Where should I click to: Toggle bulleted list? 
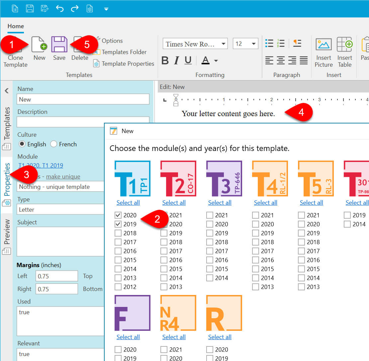coord(269,43)
